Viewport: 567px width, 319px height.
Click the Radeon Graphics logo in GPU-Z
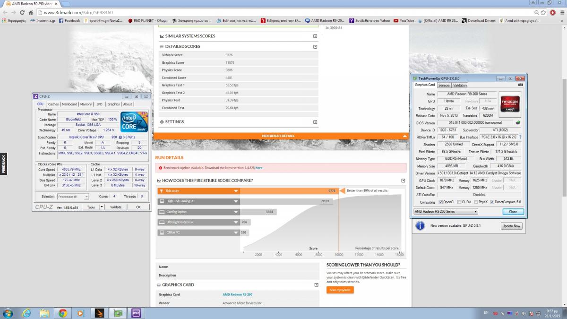(x=509, y=104)
